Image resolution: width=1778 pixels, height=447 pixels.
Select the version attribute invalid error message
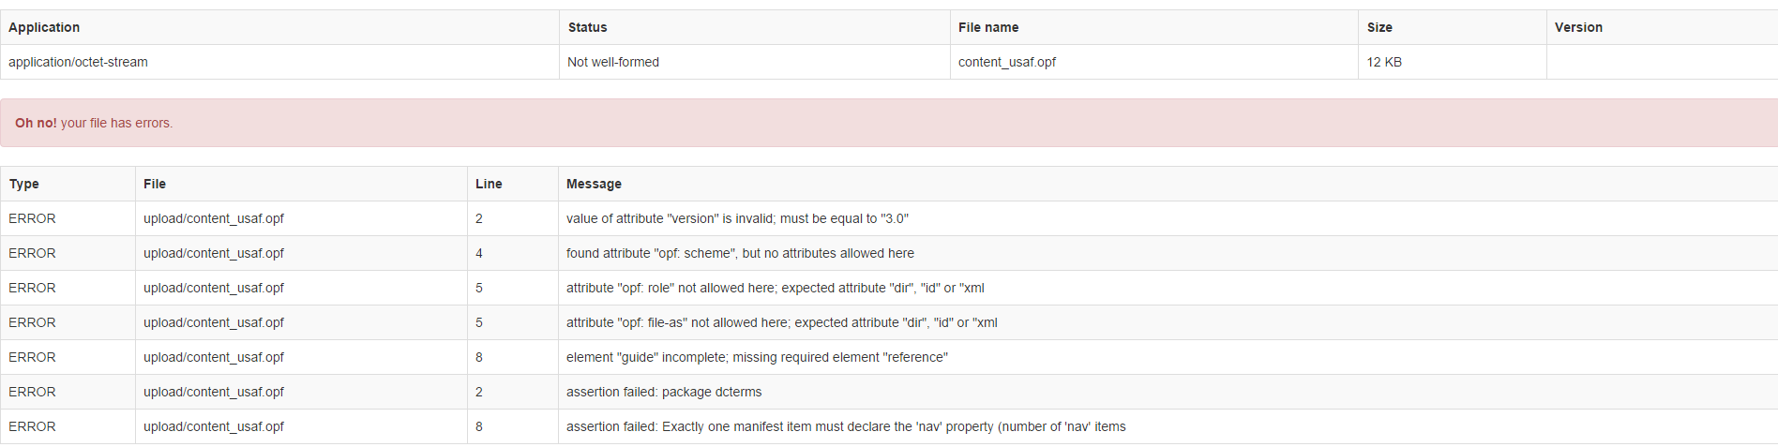click(737, 218)
